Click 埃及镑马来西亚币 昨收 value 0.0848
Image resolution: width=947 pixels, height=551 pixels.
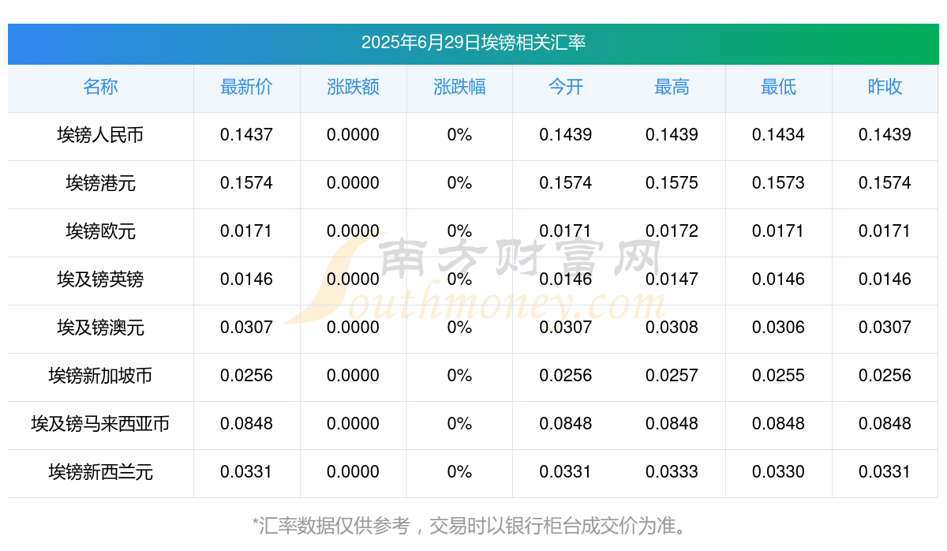pos(885,424)
